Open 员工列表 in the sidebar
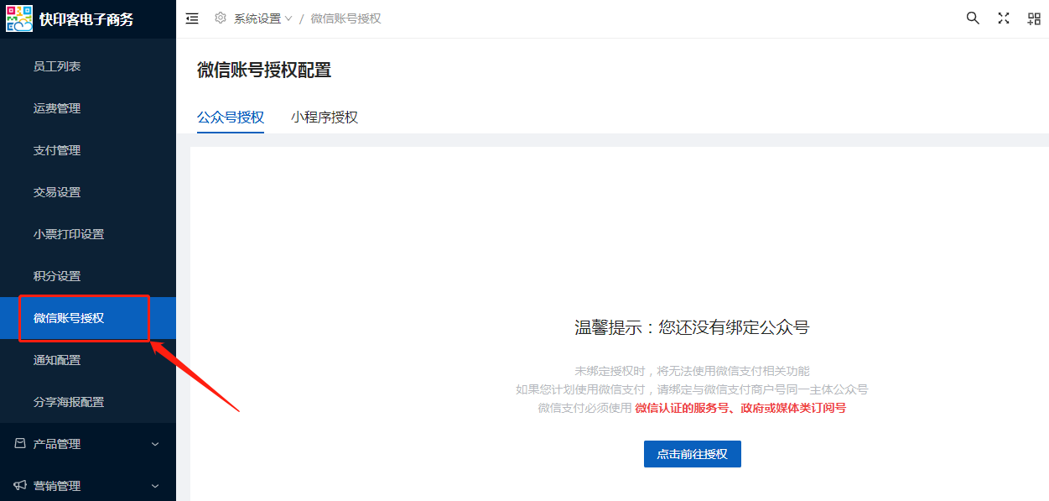Image resolution: width=1049 pixels, height=501 pixels. tap(57, 66)
